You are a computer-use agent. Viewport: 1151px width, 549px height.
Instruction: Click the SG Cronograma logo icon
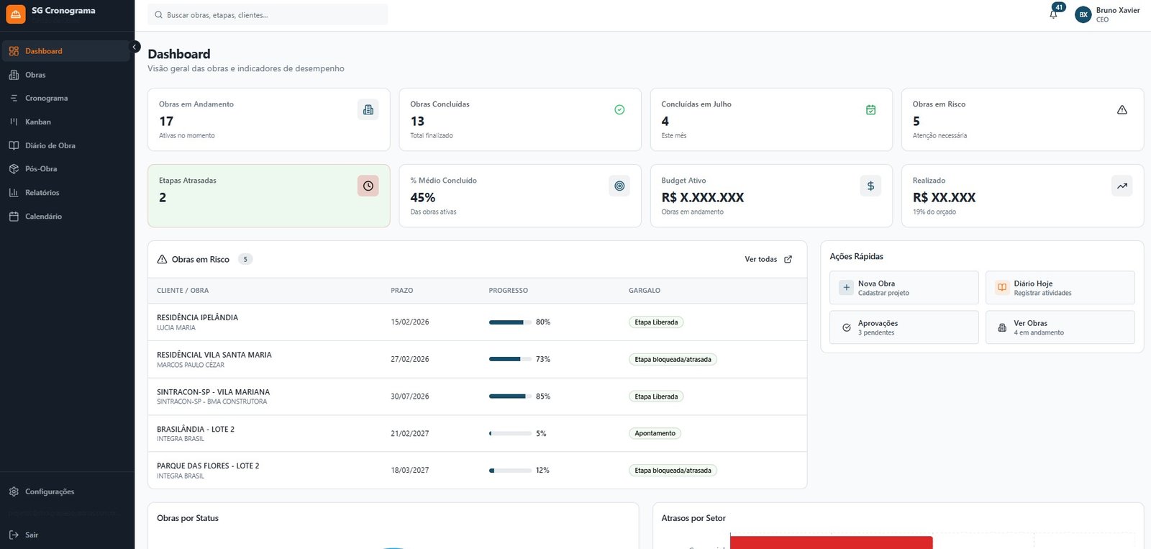[x=16, y=14]
